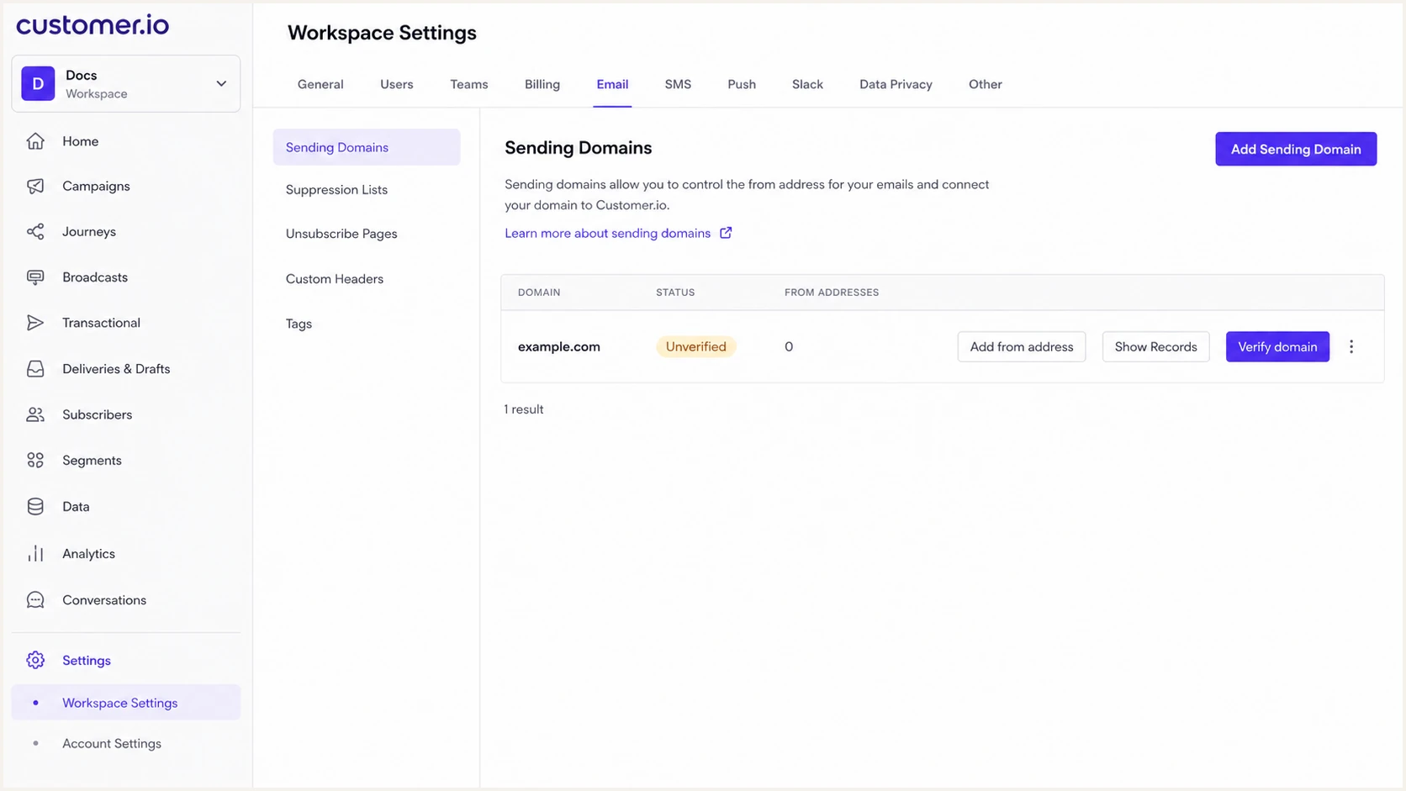This screenshot has width=1406, height=791.
Task: Click the customer.io logo
Action: coord(92,25)
